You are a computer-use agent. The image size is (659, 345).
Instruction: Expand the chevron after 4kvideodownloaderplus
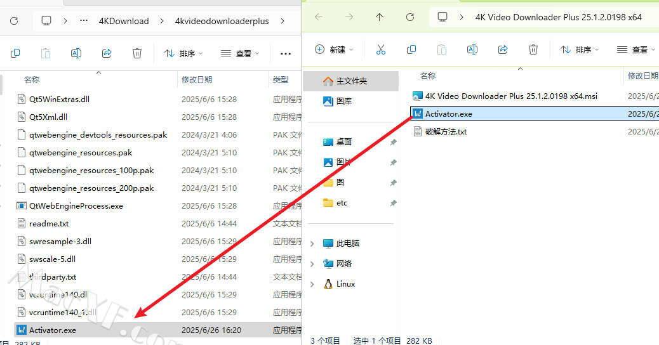click(283, 20)
